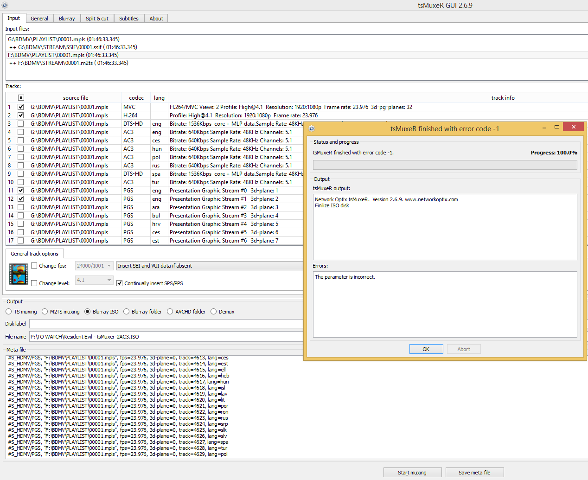Click Save meta file button
Viewport: 588px width, 480px height.
474,473
